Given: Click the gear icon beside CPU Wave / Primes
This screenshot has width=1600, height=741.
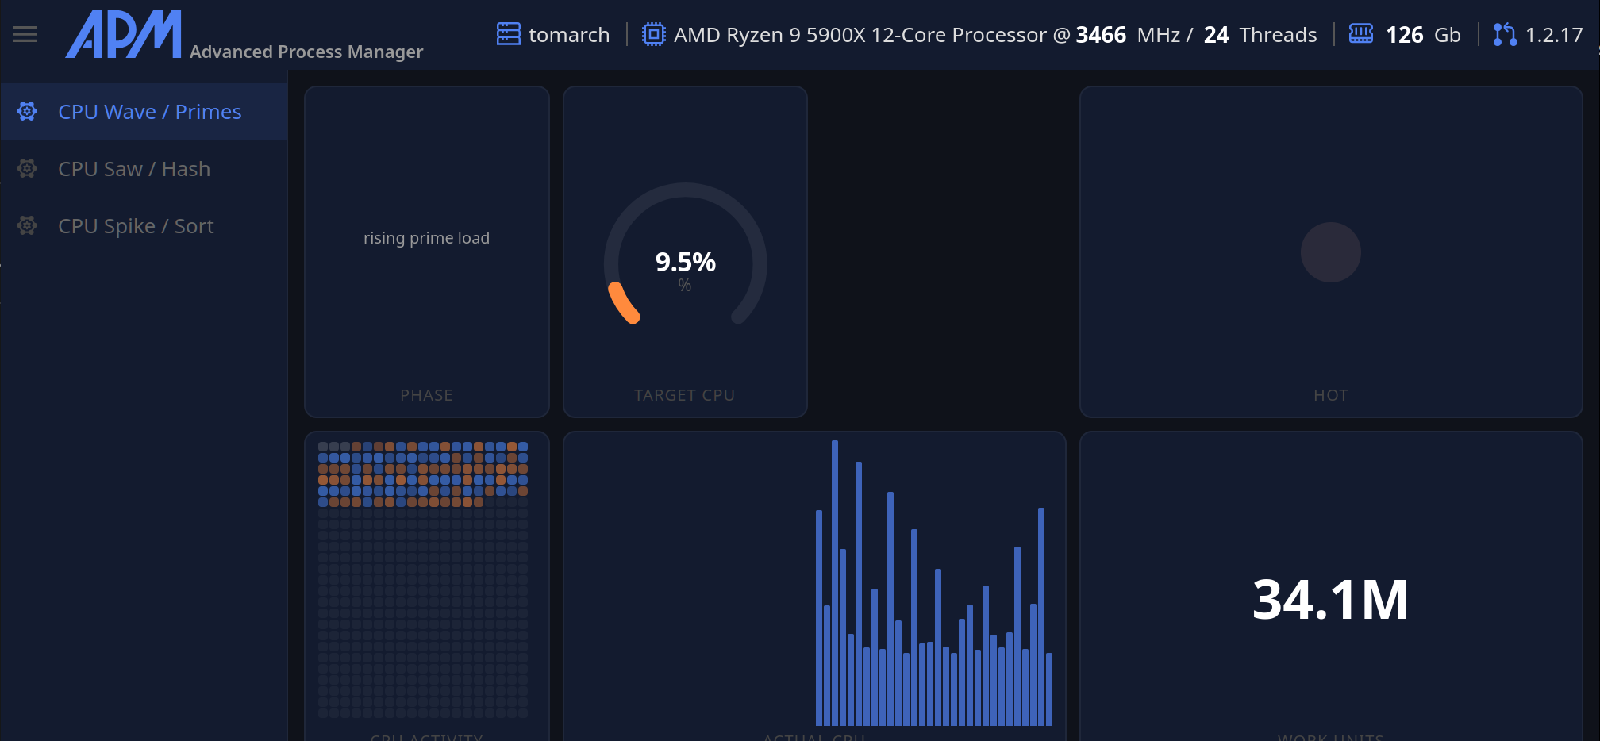Looking at the screenshot, I should point(28,112).
